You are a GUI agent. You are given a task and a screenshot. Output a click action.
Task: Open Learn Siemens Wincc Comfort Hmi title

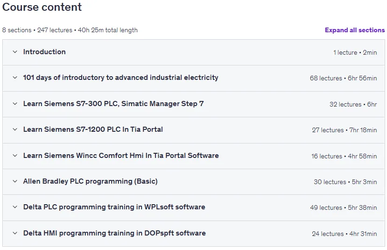pyautogui.click(x=121, y=156)
